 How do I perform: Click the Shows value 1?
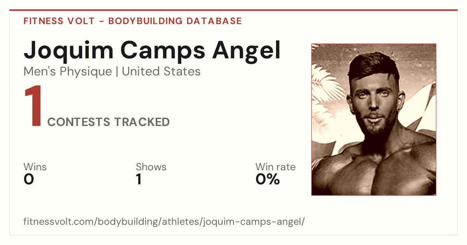coord(139,179)
